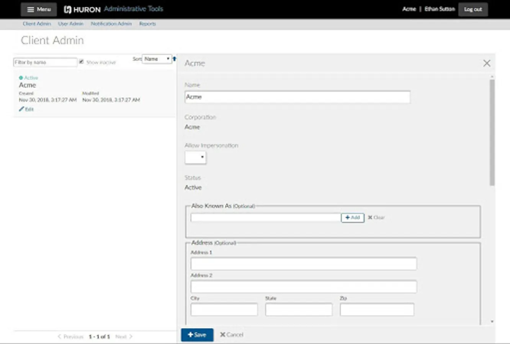510x344 pixels.
Task: Close the Acme detail panel
Action: [487, 63]
